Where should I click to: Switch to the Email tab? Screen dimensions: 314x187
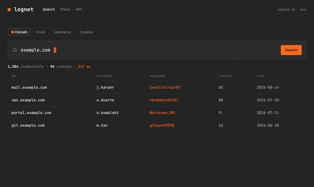[x=41, y=32]
